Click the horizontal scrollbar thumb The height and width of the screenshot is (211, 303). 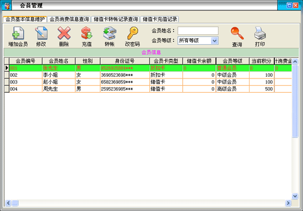click(15, 203)
